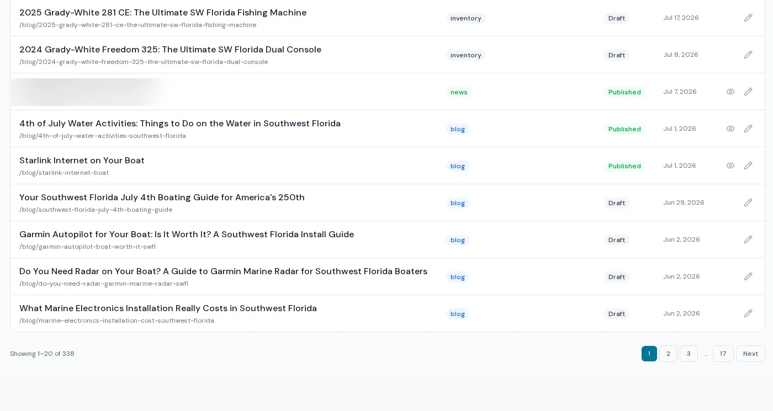
Task: Click Published status on Jul 7 news row
Action: coord(624,92)
